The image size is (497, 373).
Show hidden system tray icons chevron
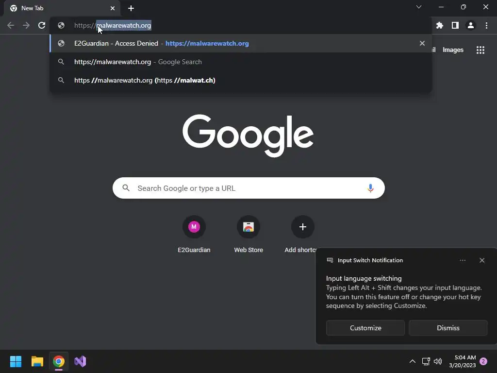(413, 361)
